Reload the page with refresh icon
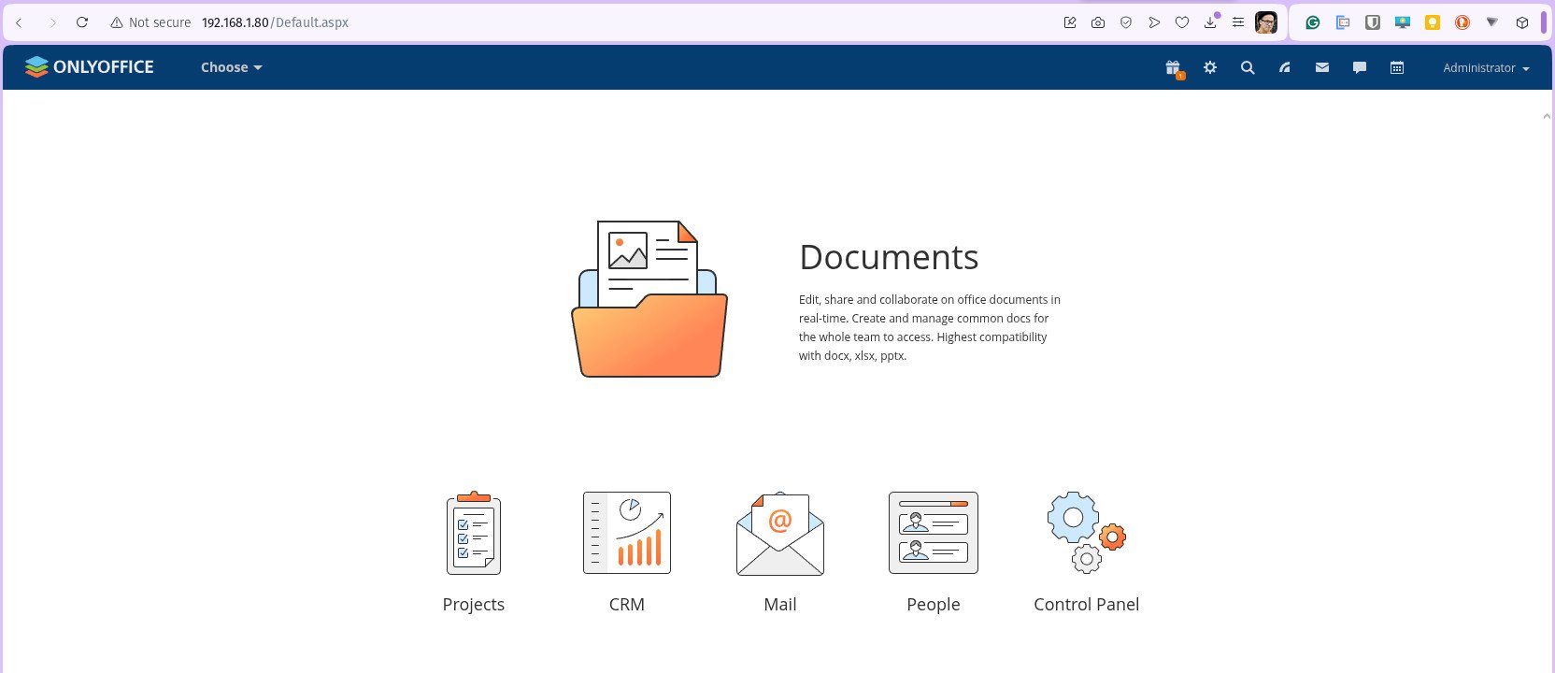1555x673 pixels. (x=82, y=22)
